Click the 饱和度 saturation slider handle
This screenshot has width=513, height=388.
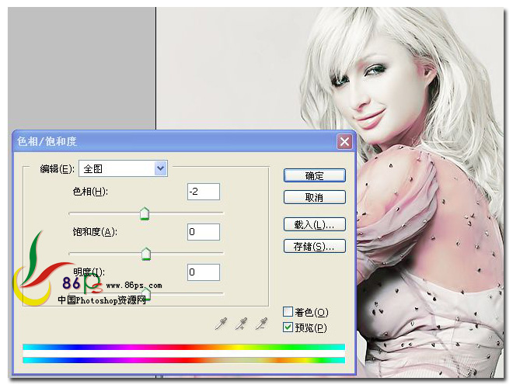(146, 254)
